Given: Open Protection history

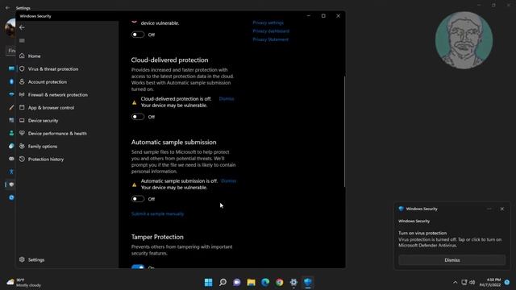Looking at the screenshot, I should click(46, 159).
